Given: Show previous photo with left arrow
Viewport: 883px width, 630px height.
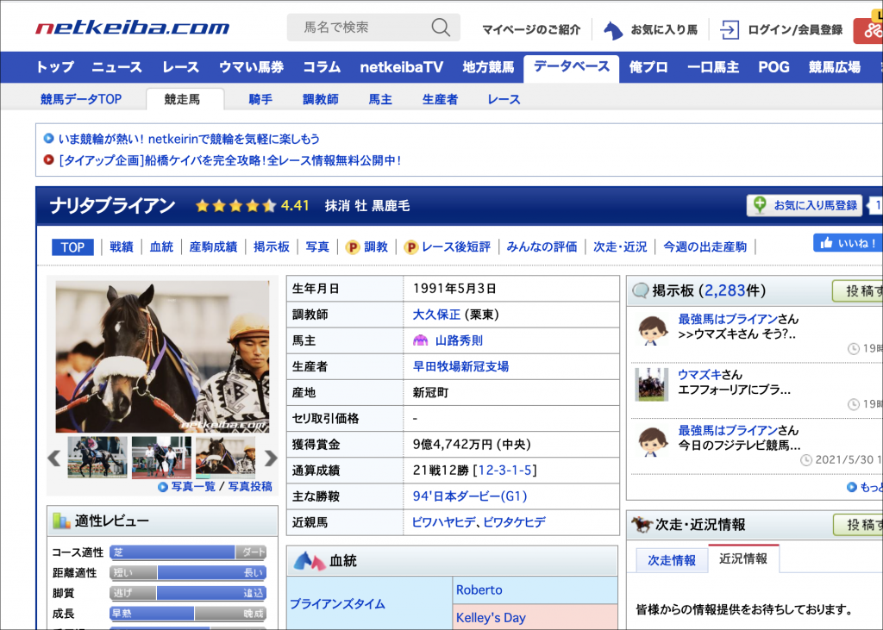Looking at the screenshot, I should tap(53, 458).
